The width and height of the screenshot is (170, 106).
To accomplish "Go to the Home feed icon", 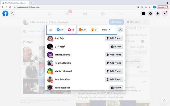I will coord(50,14).
